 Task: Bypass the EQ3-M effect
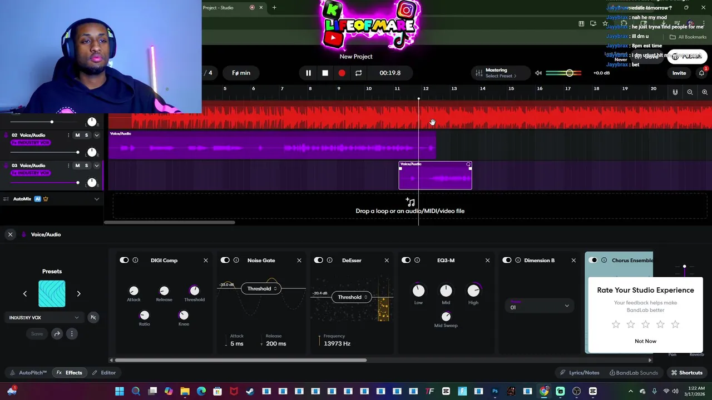406,260
